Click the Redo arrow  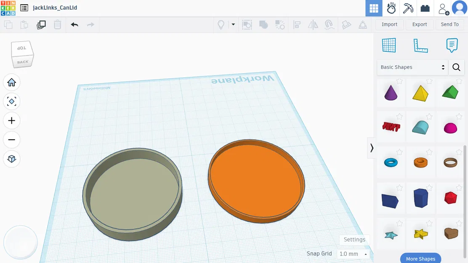90,25
